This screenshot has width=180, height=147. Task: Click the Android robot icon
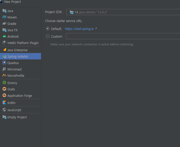pos(4,36)
